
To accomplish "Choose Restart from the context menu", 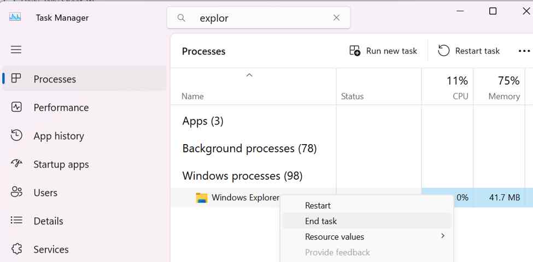I will click(x=318, y=206).
